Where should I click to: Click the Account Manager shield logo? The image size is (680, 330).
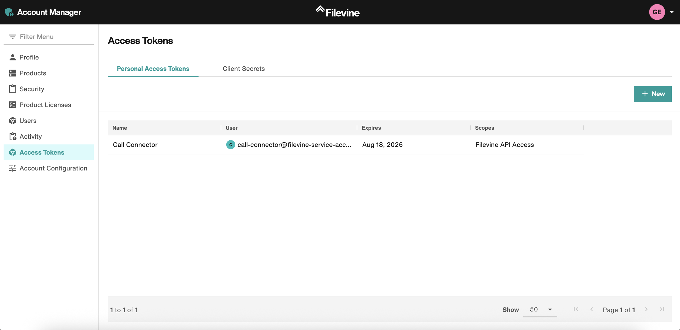pyautogui.click(x=9, y=12)
